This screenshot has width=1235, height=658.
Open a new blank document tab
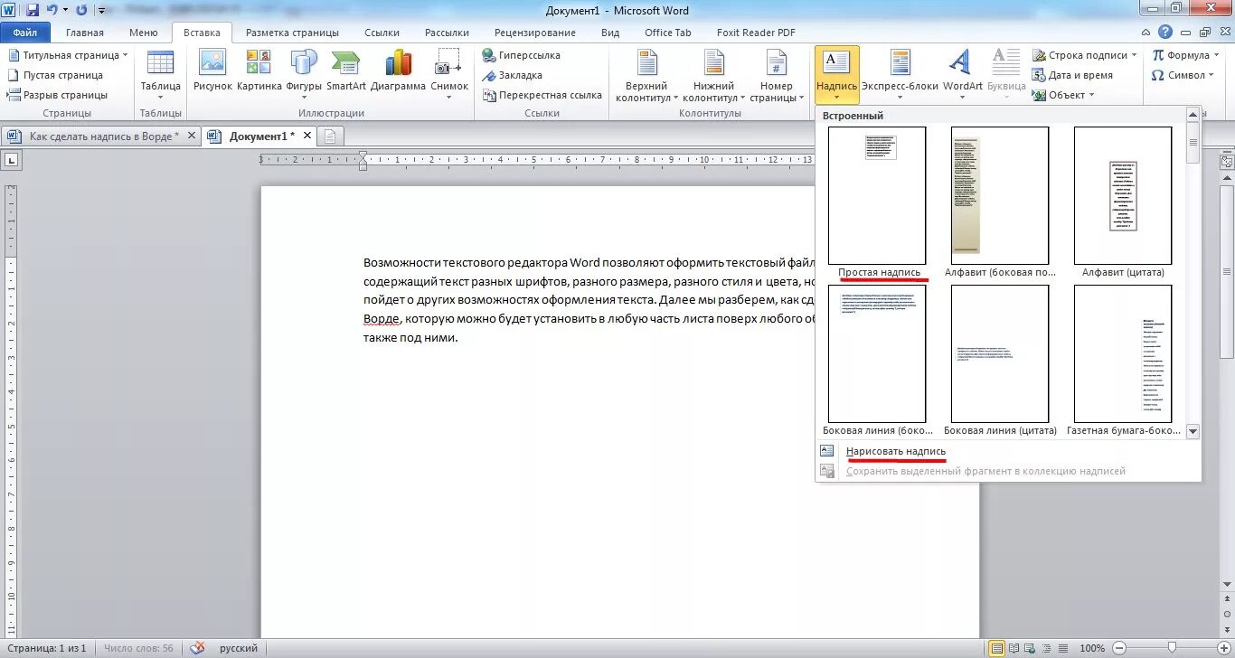330,136
